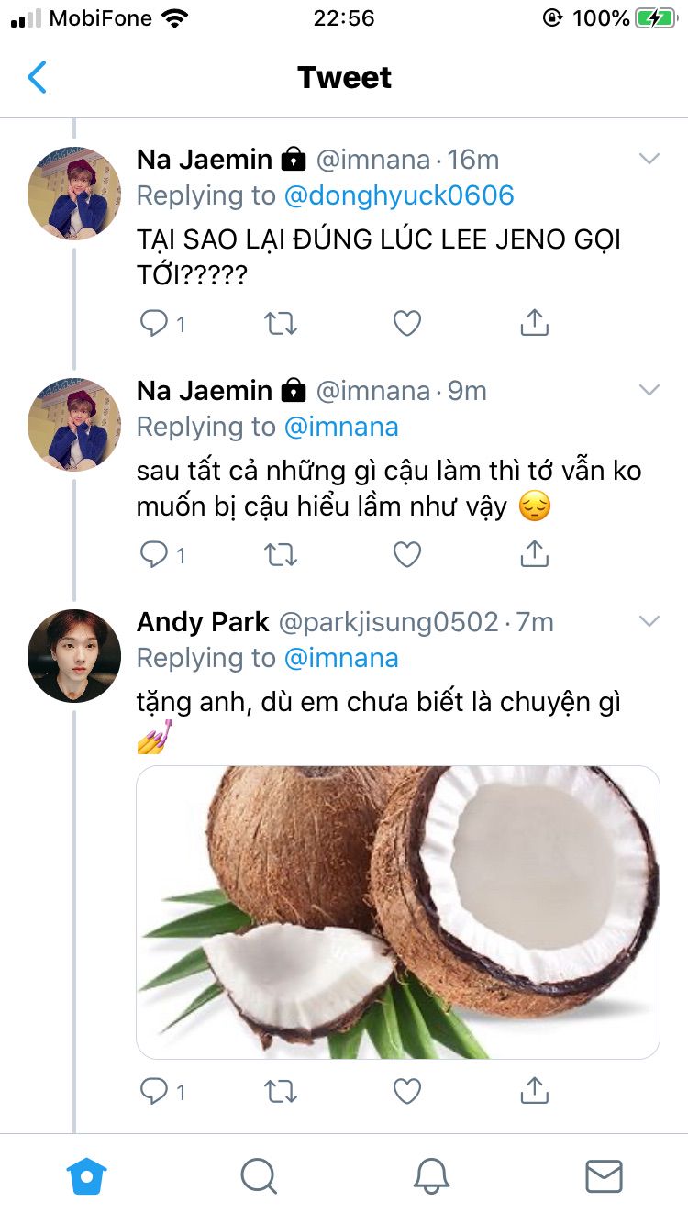This screenshot has height=1224, width=688.
Task: Switch to the Home tab
Action: point(87,1175)
